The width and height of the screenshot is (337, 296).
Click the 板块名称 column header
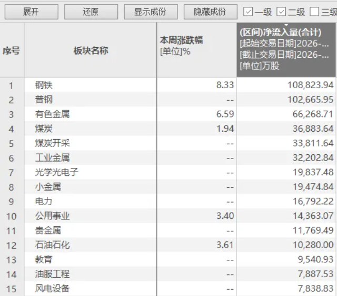coord(91,50)
